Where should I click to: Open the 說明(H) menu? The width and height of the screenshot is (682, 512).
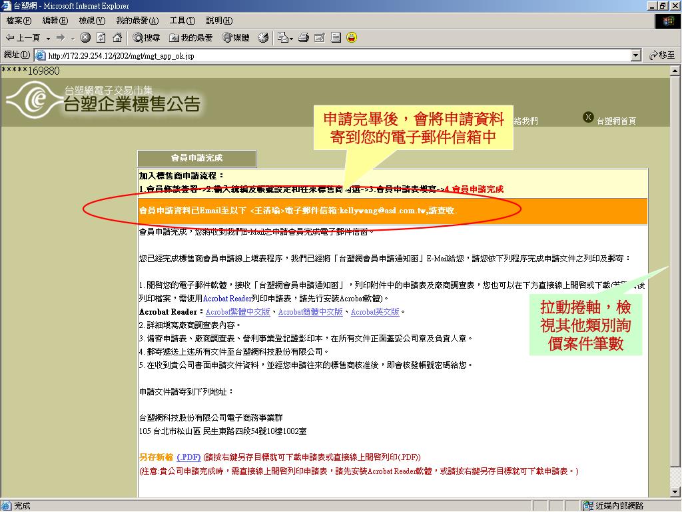(219, 21)
